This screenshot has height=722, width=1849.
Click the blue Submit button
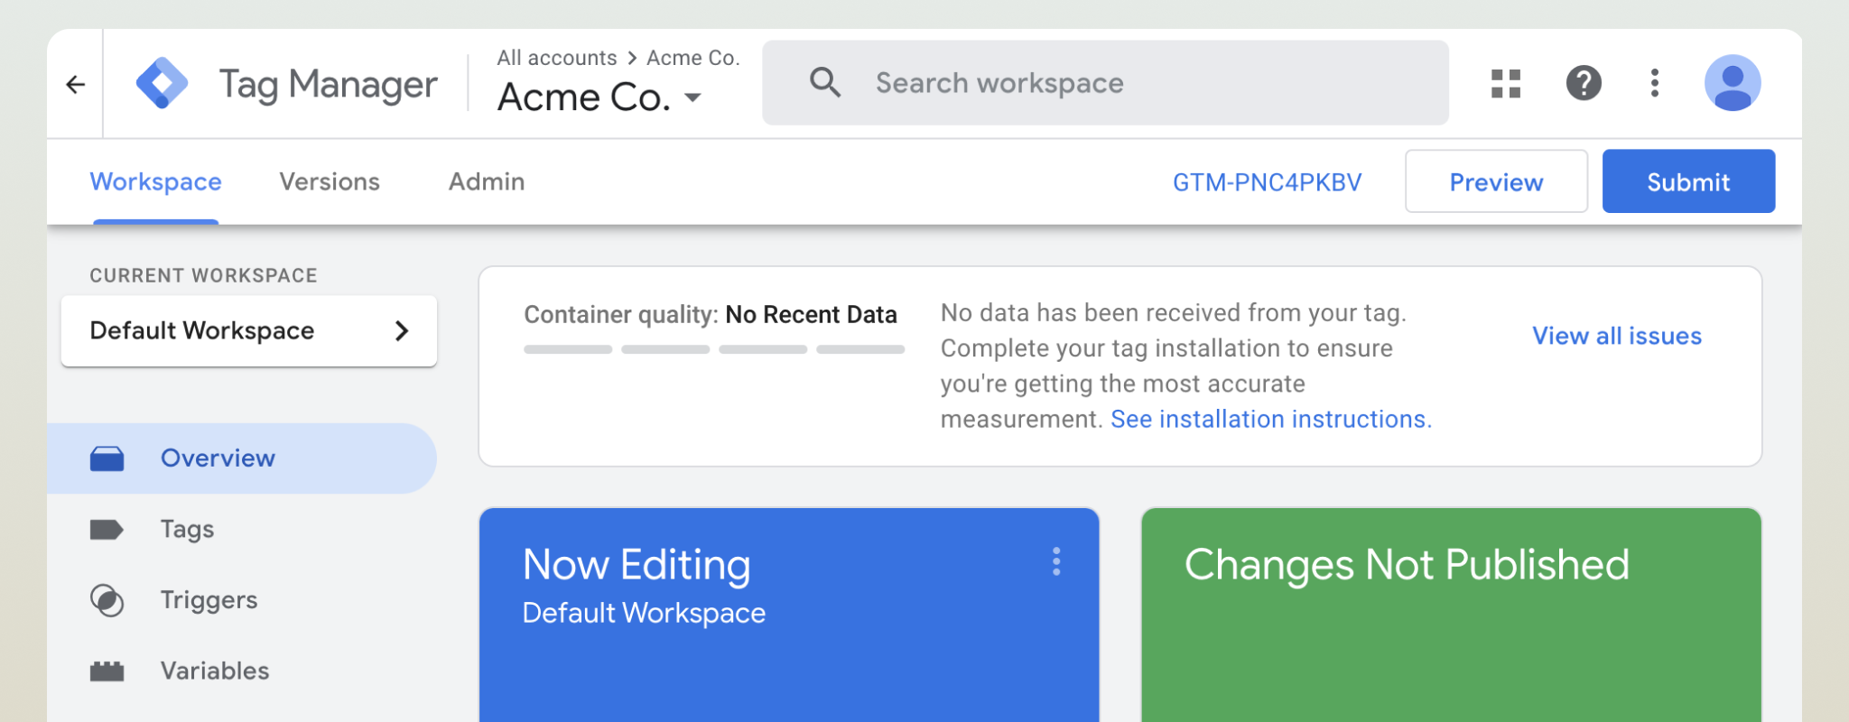pyautogui.click(x=1688, y=181)
